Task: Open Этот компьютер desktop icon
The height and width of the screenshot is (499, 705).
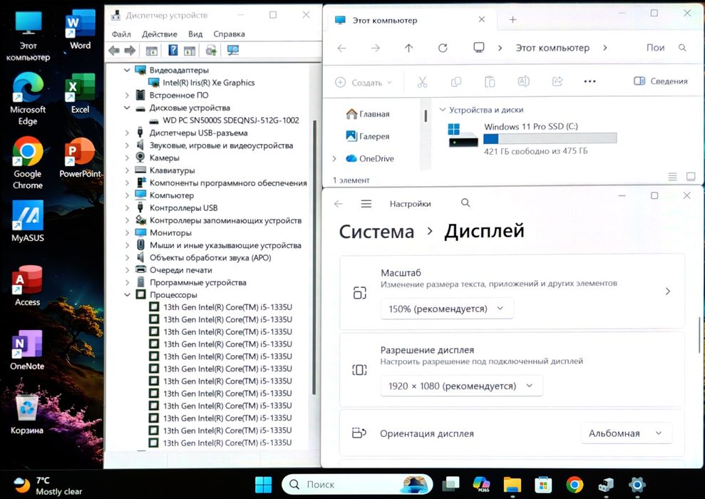Action: tap(28, 35)
